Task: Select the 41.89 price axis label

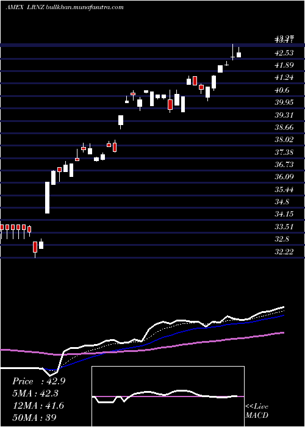Action: [x=284, y=65]
